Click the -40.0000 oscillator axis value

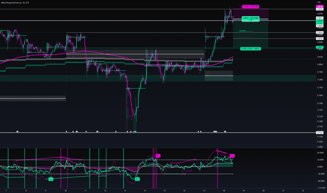[x=320, y=174]
